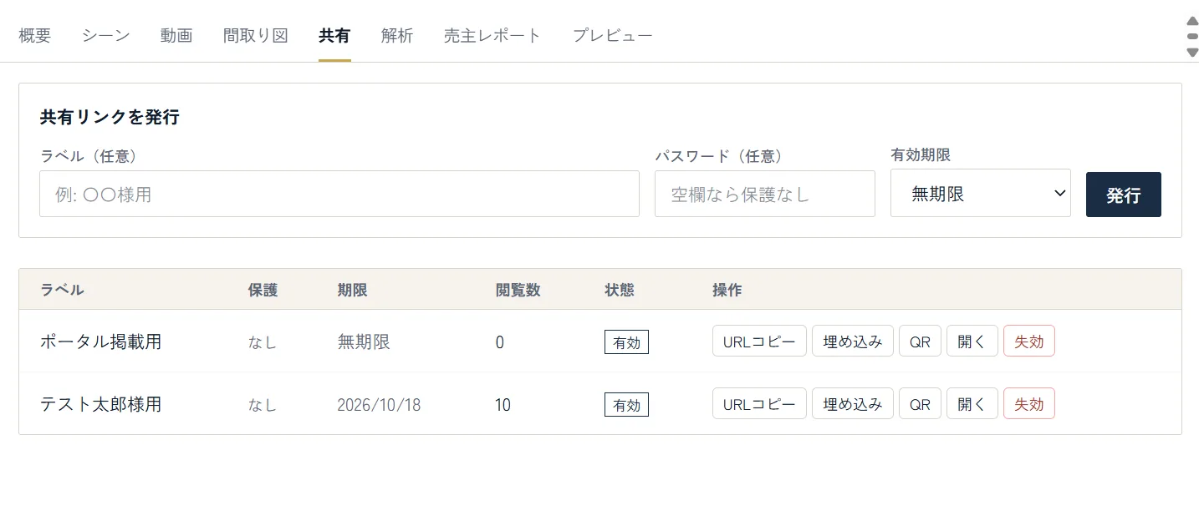The image size is (1199, 516).
Task: Open the シーン tab
Action: pyautogui.click(x=106, y=36)
